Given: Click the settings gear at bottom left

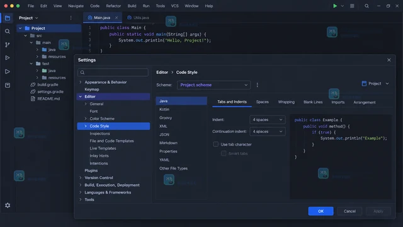Looking at the screenshot, I should 8,205.
